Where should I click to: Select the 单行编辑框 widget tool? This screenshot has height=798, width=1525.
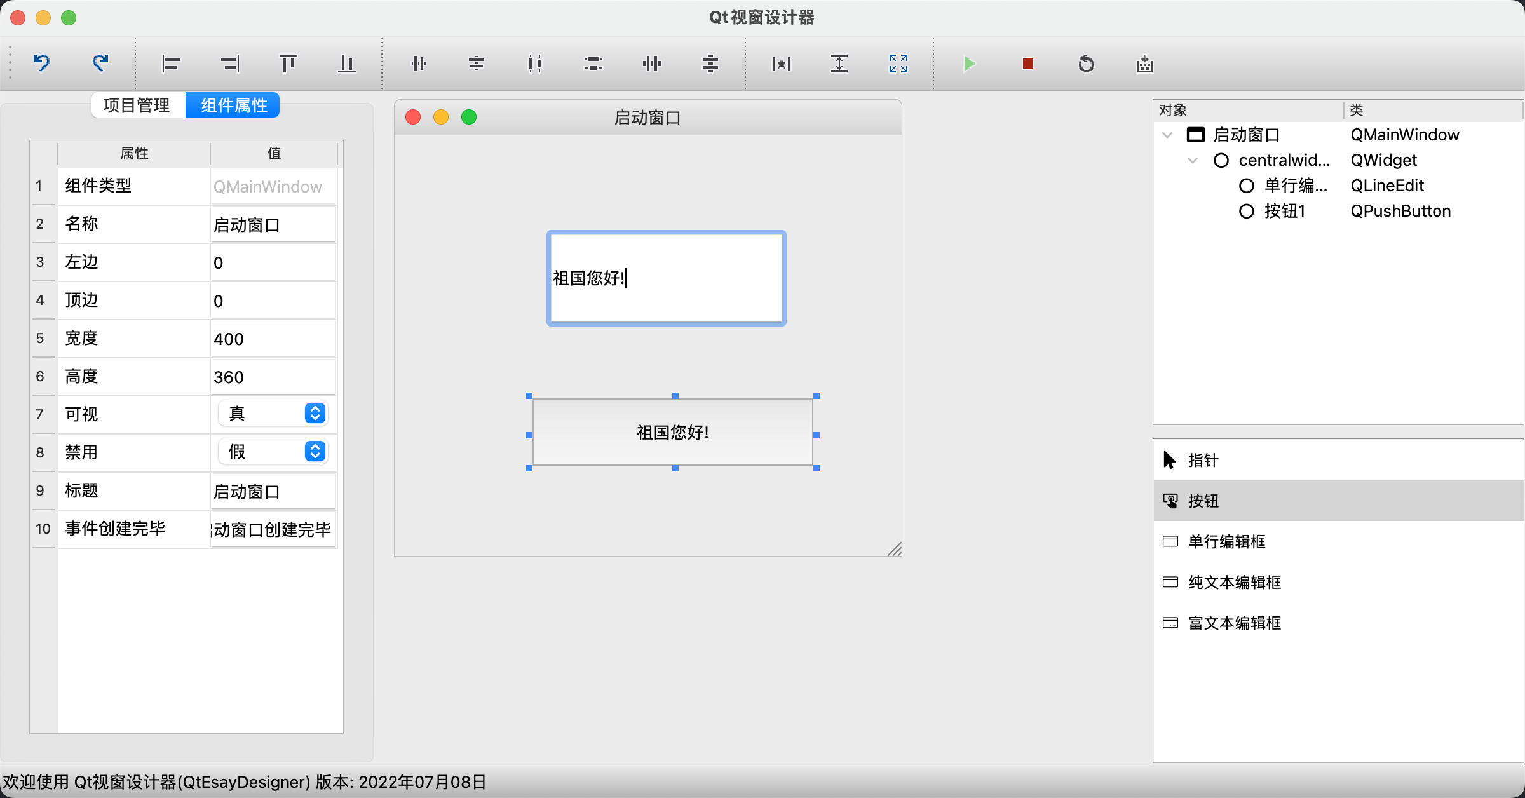point(1226,541)
